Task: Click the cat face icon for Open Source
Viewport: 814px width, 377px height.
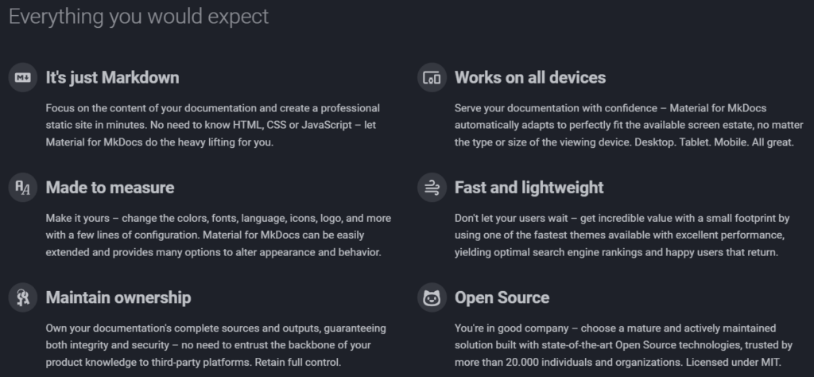Action: coord(432,297)
